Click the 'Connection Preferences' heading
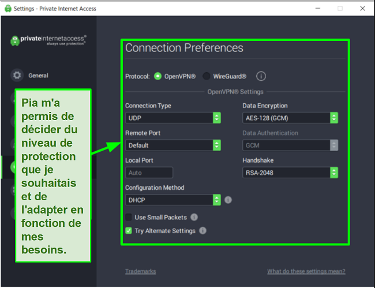Screen dimensions: 375x288 [184, 48]
